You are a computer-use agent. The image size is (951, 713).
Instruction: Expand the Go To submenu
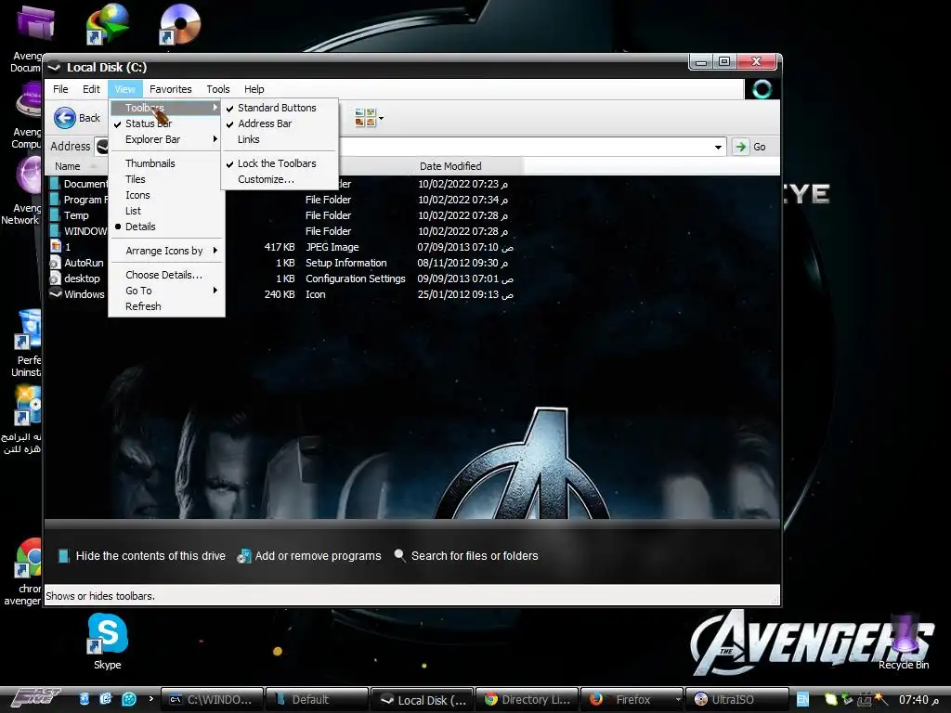(166, 291)
